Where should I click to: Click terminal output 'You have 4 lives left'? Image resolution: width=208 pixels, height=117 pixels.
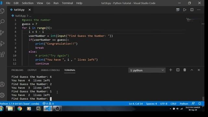[x=31, y=80]
